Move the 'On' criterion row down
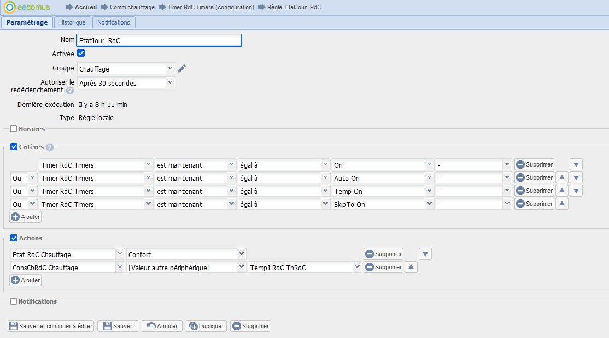Image resolution: width=609 pixels, height=338 pixels. click(x=576, y=164)
